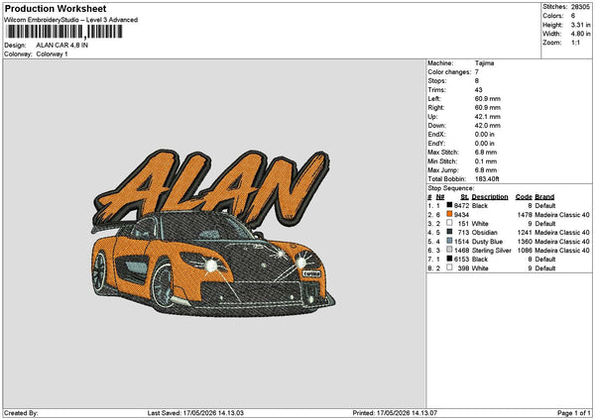Click the Brand column header
Image resolution: width=595 pixels, height=420 pixels.
pyautogui.click(x=544, y=197)
